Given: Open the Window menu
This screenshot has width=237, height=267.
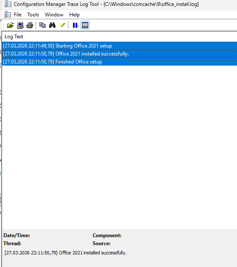Looking at the screenshot, I should tap(54, 15).
